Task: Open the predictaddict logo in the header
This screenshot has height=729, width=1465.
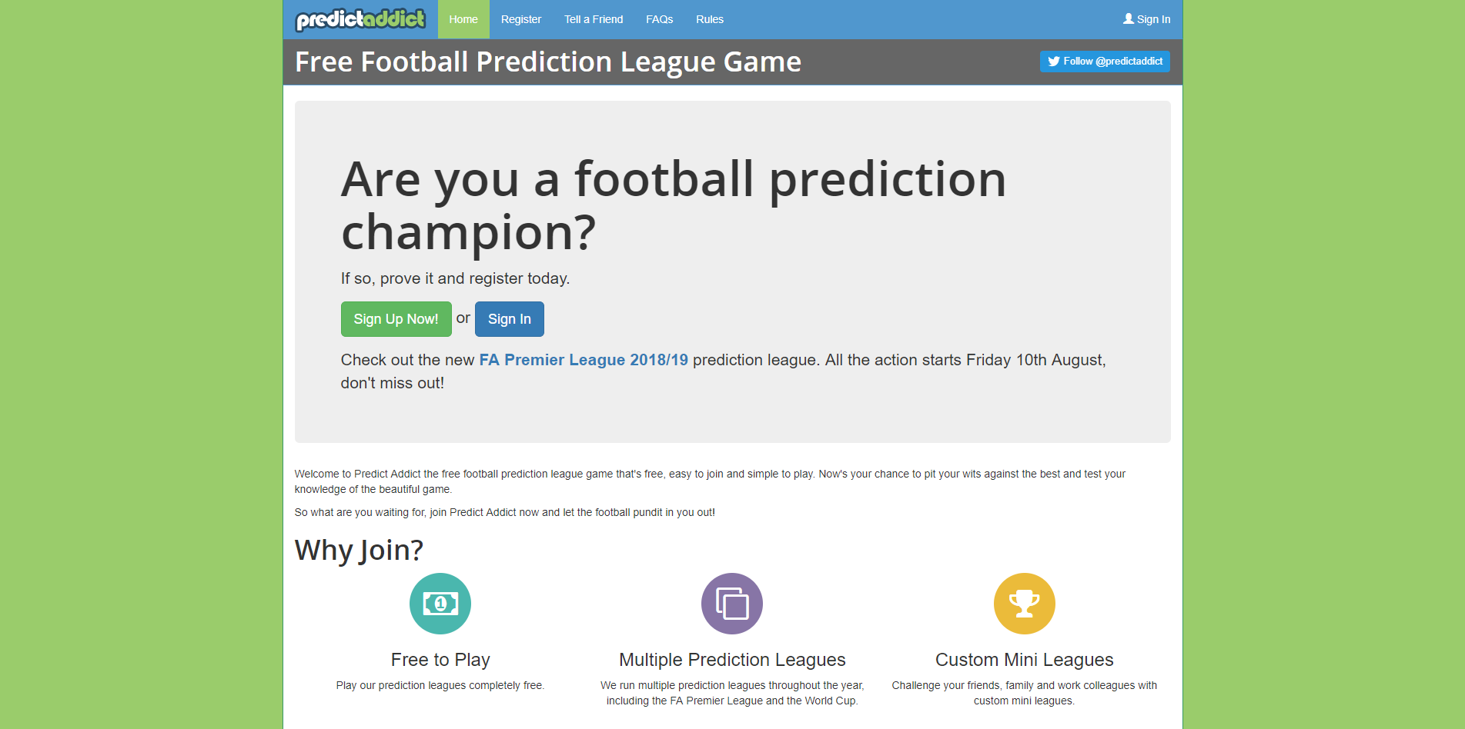Action: [360, 18]
